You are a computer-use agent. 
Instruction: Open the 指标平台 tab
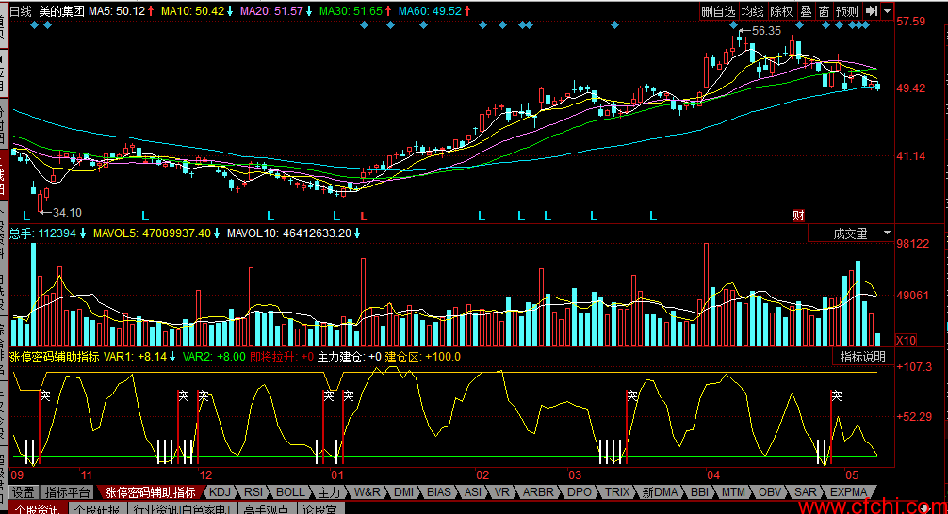(x=67, y=492)
